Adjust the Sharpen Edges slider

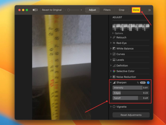click(x=131, y=93)
